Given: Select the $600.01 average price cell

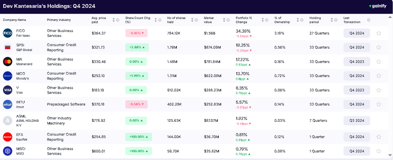Looking at the screenshot, I should point(99,151).
